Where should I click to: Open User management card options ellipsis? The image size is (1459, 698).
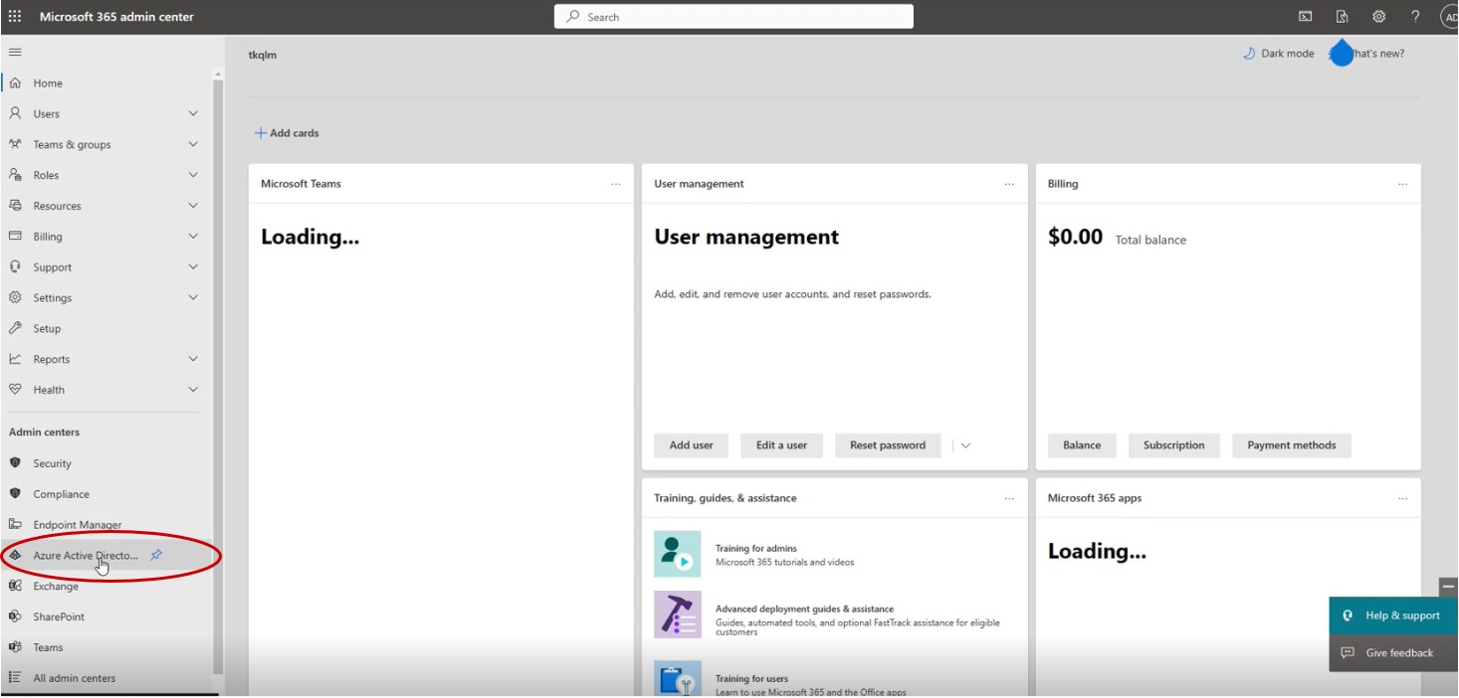tap(1009, 184)
